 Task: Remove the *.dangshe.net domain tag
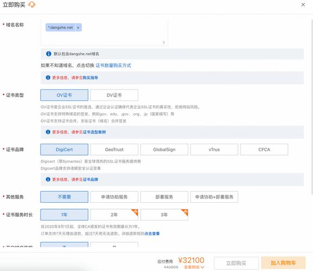click(x=78, y=28)
